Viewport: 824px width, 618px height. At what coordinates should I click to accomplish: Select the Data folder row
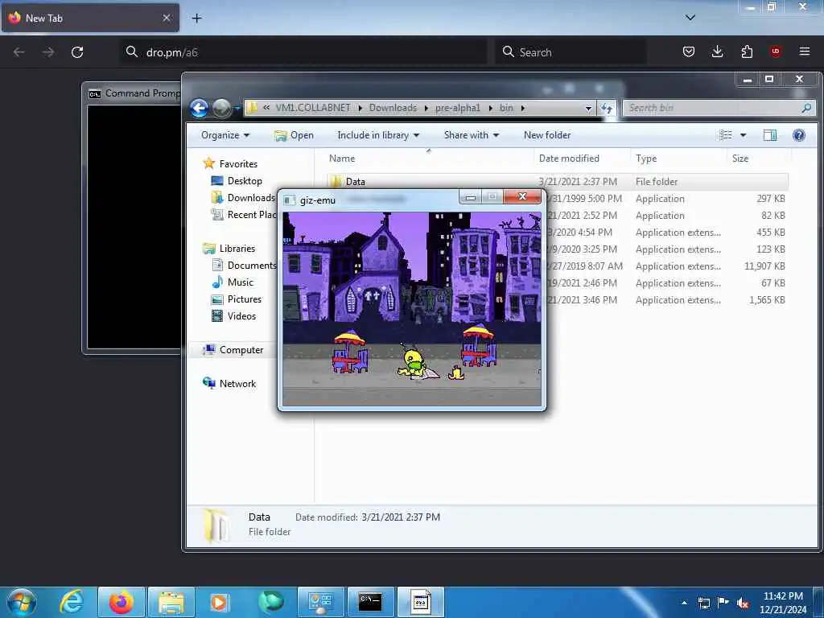click(x=557, y=182)
